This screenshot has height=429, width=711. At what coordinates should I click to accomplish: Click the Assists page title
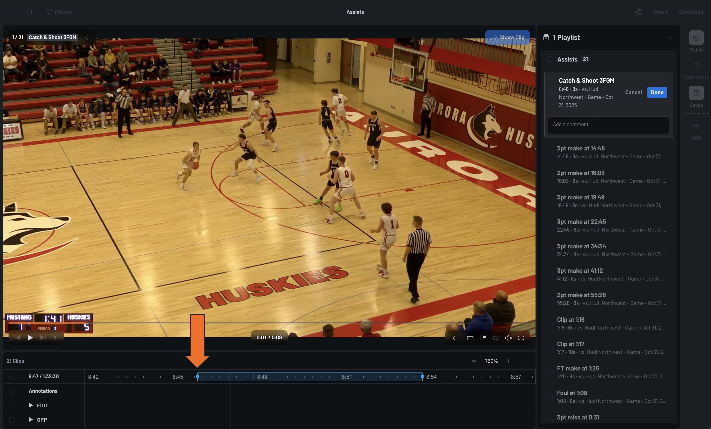(355, 12)
